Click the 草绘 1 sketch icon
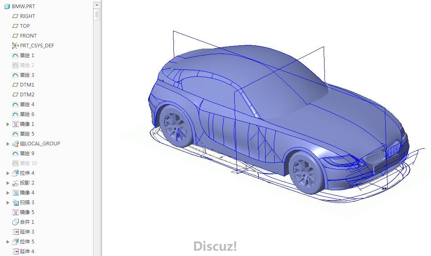This screenshot has width=431, height=256. coord(16,56)
